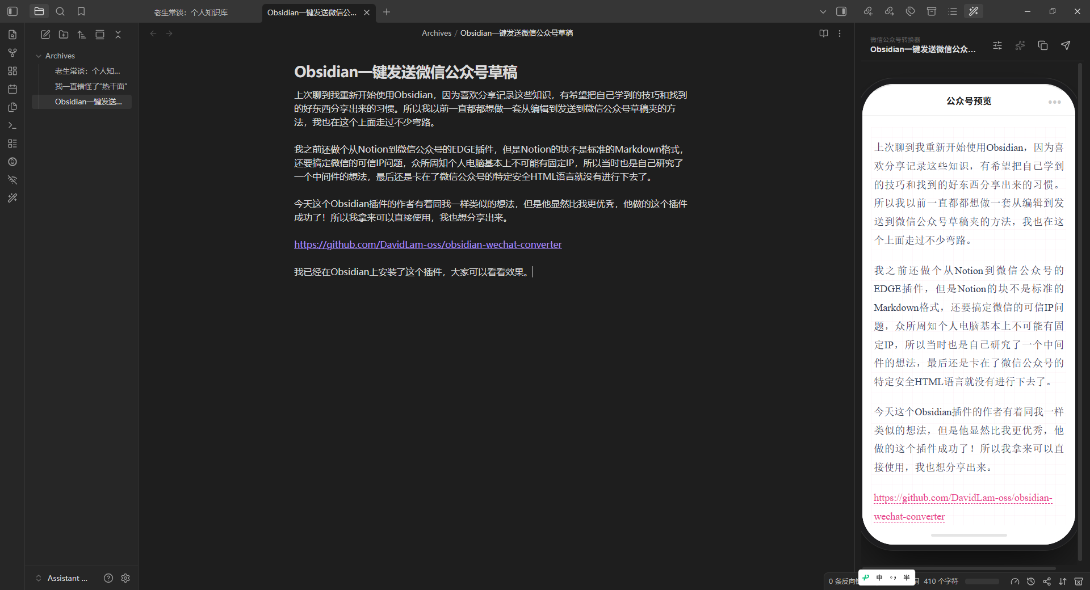Viewport: 1090px width, 590px height.
Task: Click the magic wand ribbon icon
Action: pos(12,198)
